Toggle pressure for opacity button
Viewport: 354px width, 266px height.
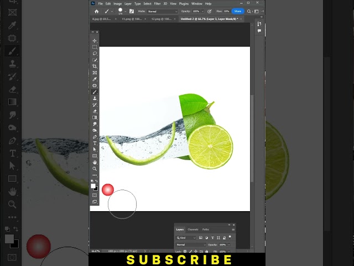[x=209, y=11]
